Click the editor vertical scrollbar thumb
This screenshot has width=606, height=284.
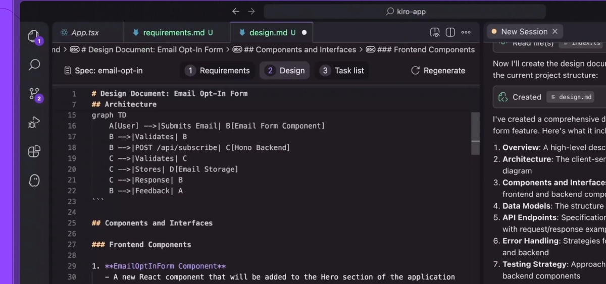[475, 133]
